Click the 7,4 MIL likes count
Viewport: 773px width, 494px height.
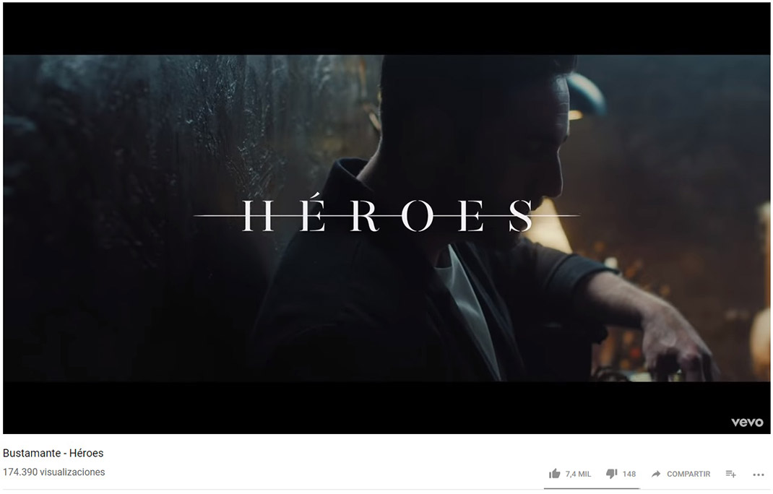tap(578, 474)
